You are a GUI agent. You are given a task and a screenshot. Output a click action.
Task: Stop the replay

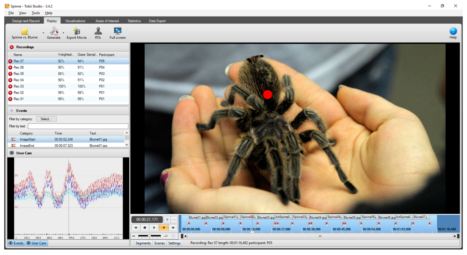coord(145,228)
